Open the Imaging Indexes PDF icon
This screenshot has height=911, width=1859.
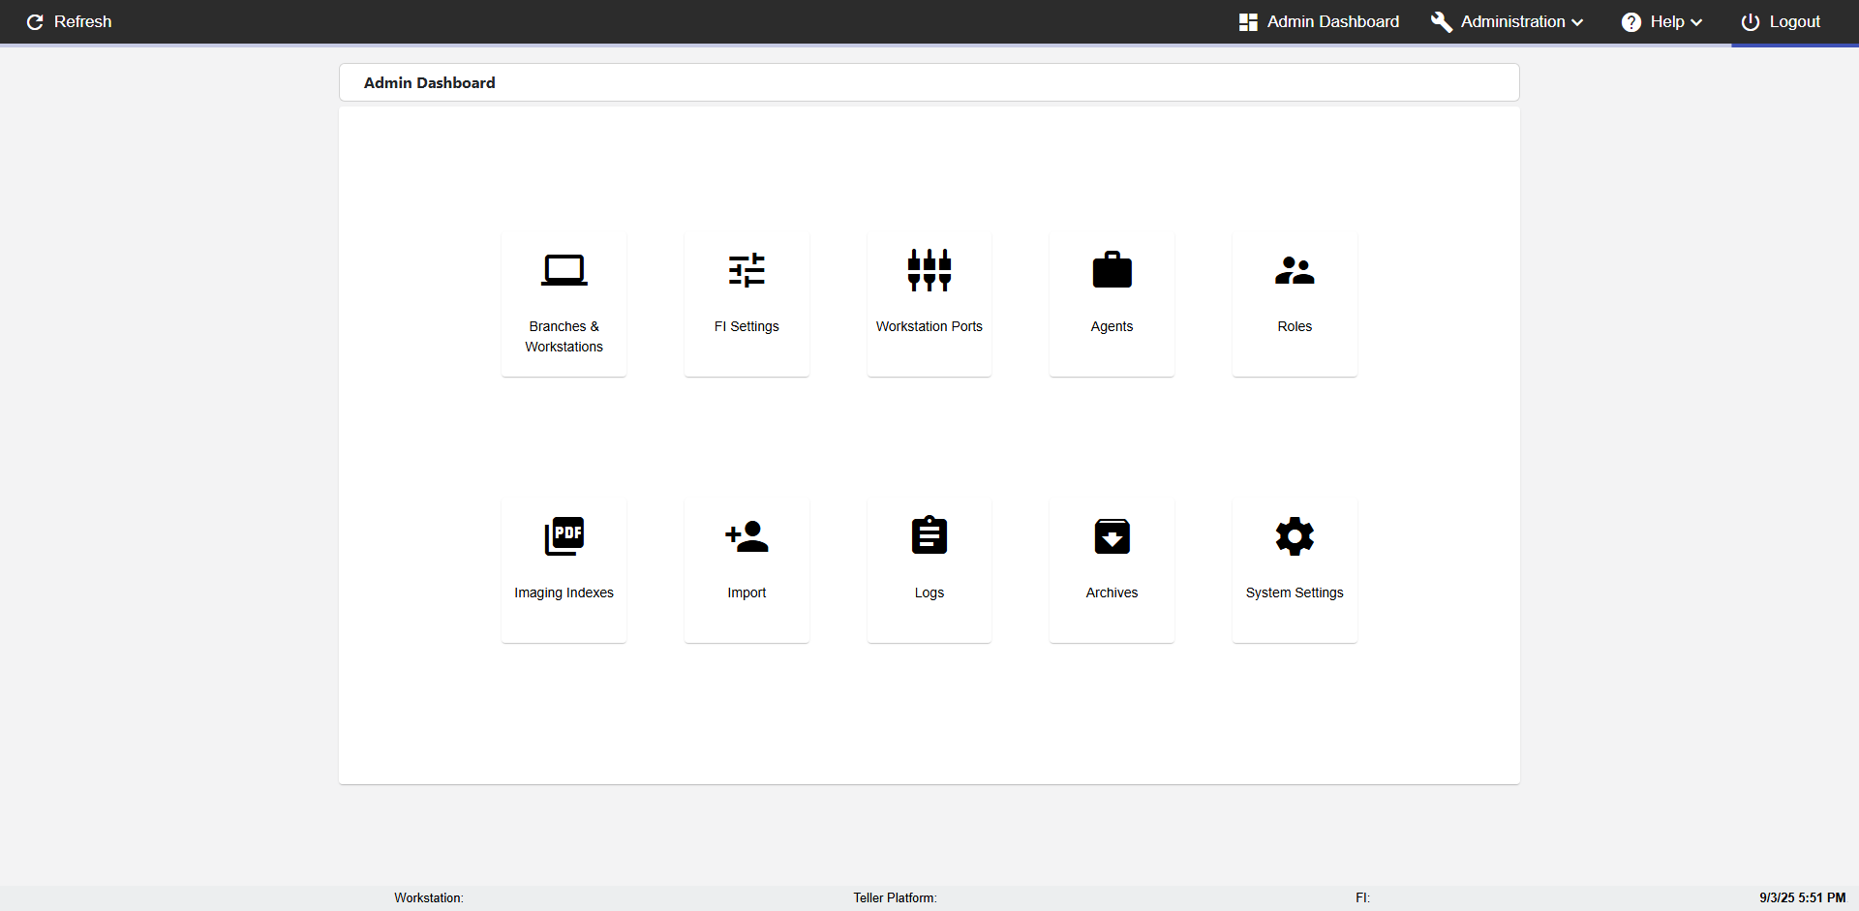click(564, 536)
